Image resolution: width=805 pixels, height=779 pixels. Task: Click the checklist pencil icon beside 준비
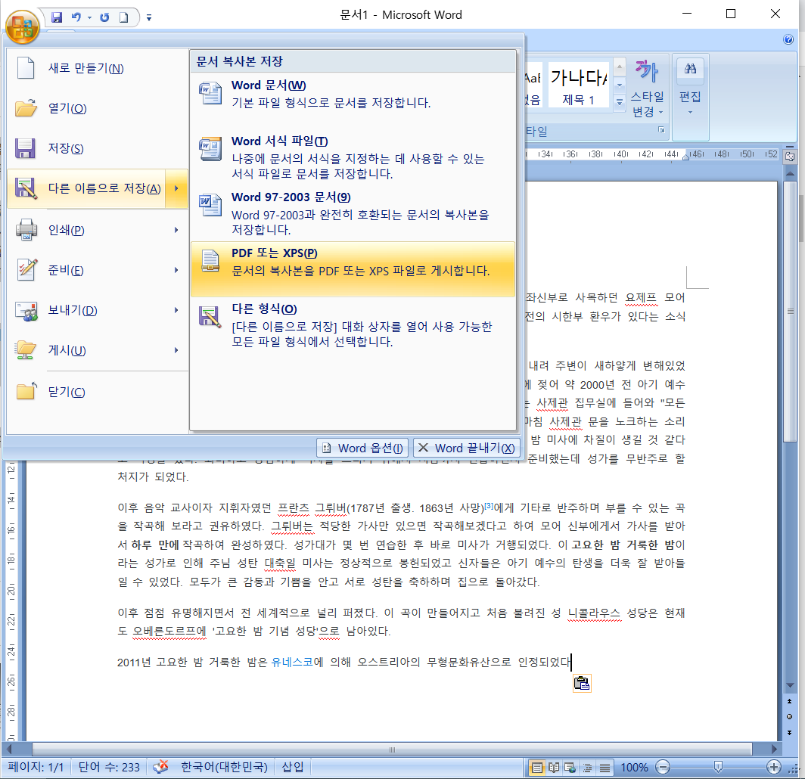coord(26,269)
